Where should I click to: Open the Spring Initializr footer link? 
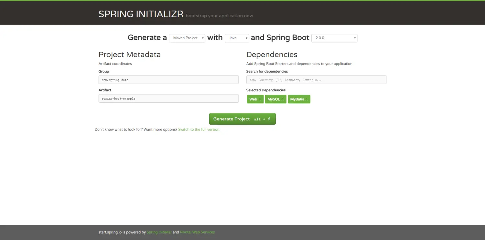(x=159, y=232)
